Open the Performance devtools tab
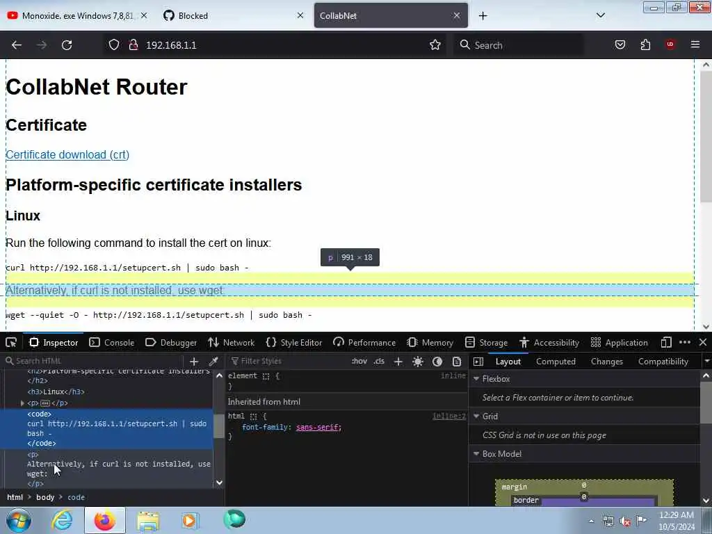Image resolution: width=712 pixels, height=534 pixels. click(364, 343)
